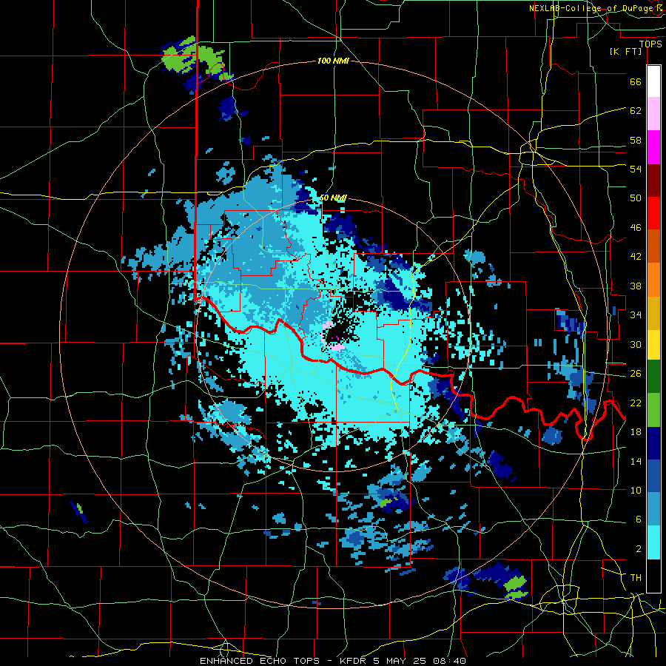The width and height of the screenshot is (666, 666).
Task: Click the 'KFDR' radar site identifier
Action: (354, 661)
